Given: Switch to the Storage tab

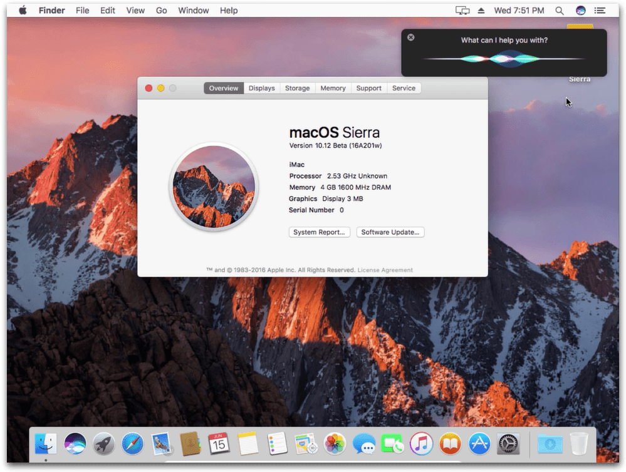Looking at the screenshot, I should point(298,88).
